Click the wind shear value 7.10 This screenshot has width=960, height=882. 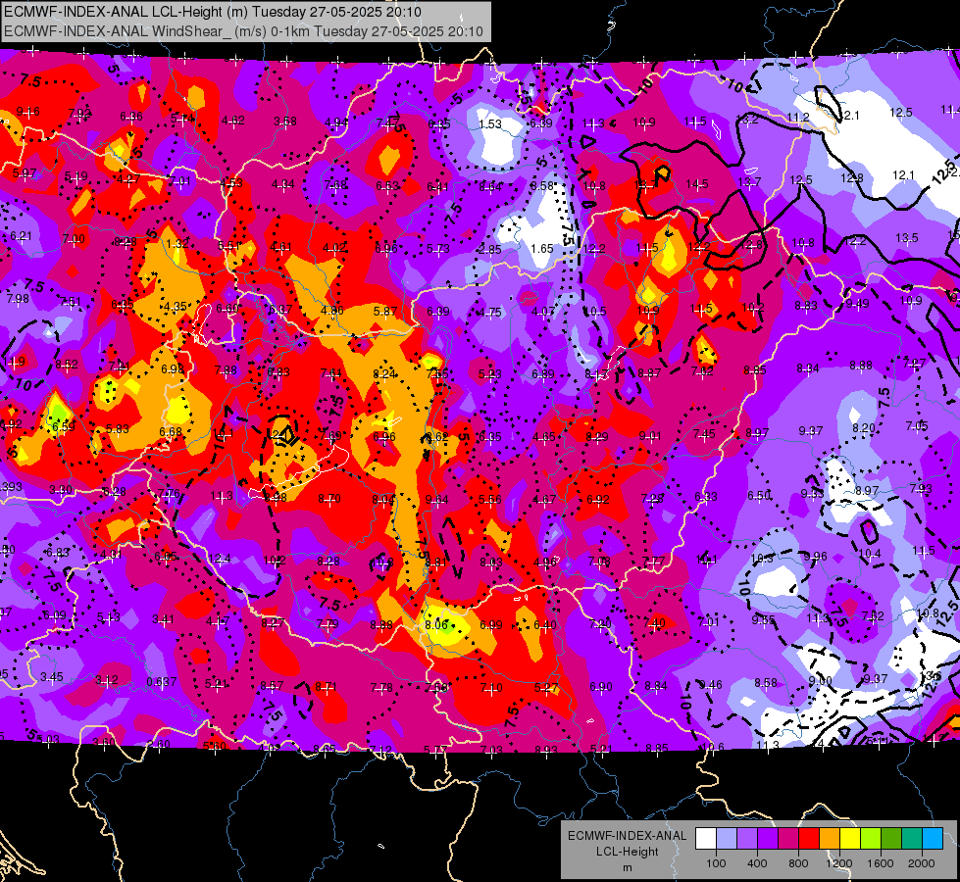pos(491,687)
